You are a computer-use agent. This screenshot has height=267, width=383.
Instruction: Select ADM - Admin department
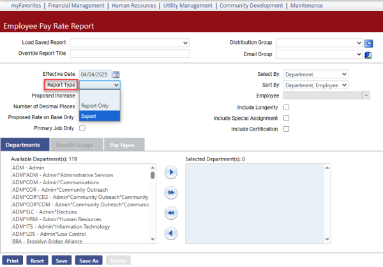(80, 168)
